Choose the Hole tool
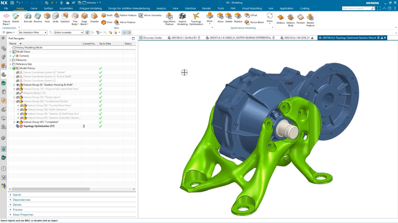 pyautogui.click(x=47, y=18)
